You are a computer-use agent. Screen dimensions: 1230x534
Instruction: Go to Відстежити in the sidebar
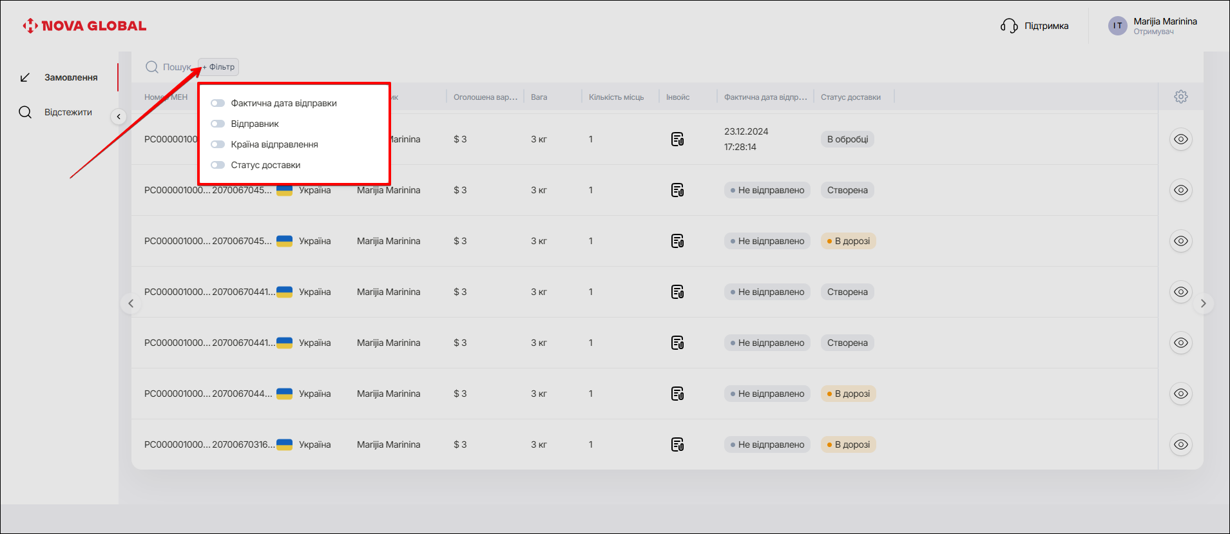click(68, 112)
